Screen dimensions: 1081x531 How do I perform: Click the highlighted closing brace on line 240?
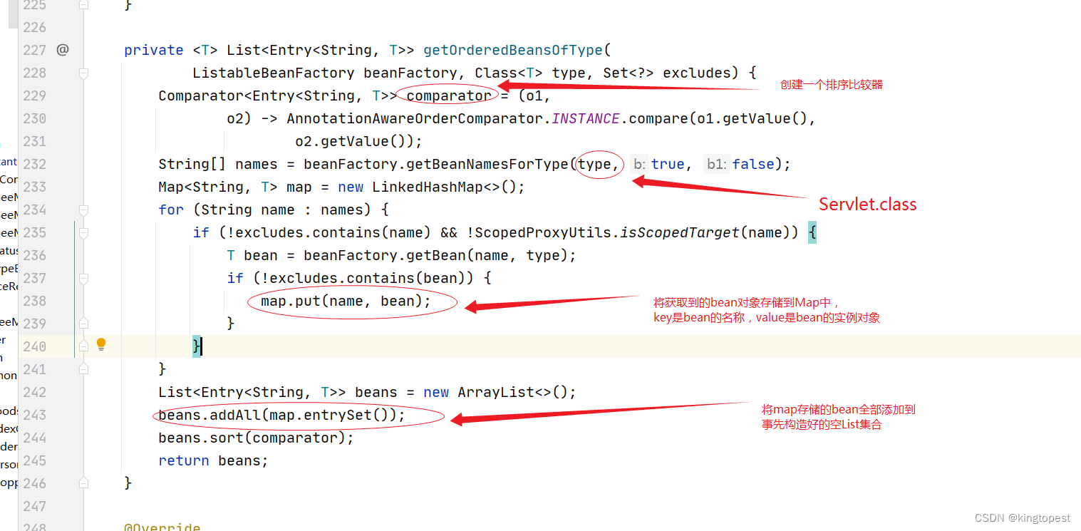click(197, 346)
